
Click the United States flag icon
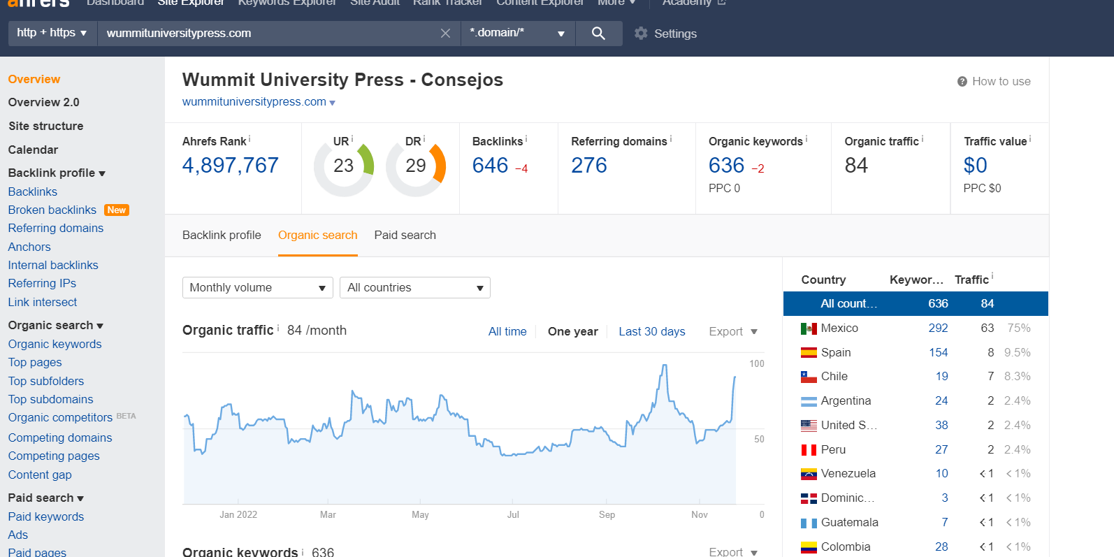809,426
